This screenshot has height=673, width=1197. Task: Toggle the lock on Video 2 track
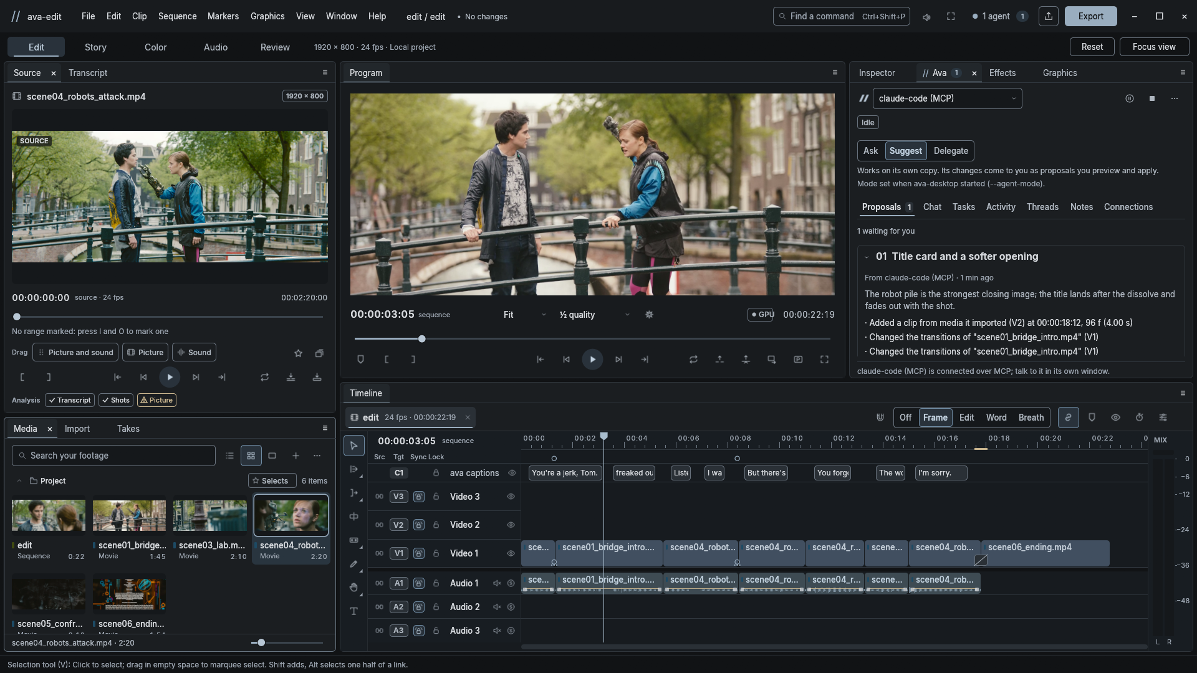point(436,525)
